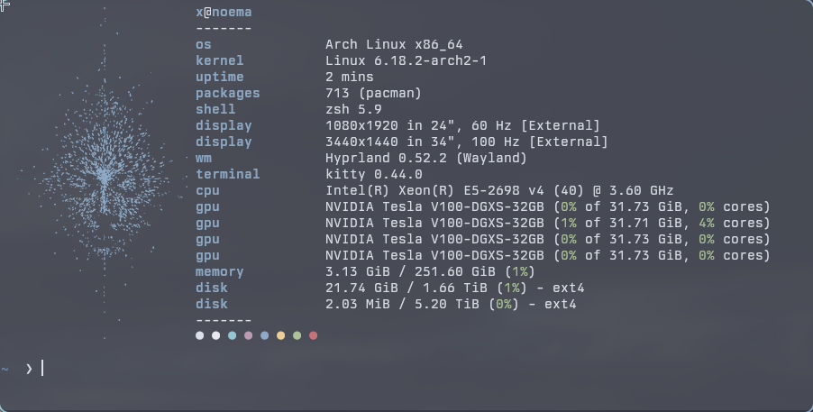813x412 pixels.
Task: Click the cyan color dot
Action: tap(233, 335)
